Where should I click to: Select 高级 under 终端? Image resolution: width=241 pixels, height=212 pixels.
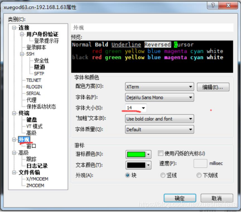pos(31,133)
